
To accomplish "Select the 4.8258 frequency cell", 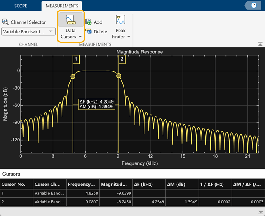I will [83, 193].
